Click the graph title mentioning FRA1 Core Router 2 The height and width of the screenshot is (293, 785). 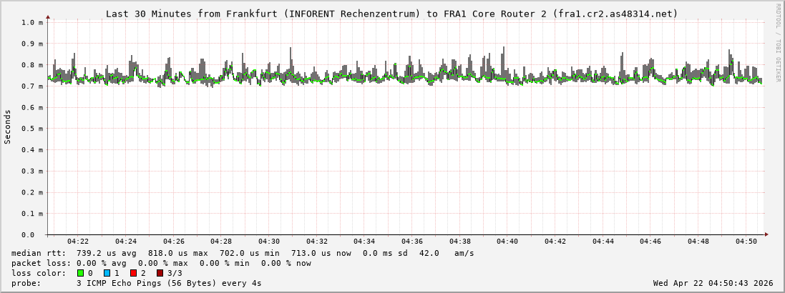pos(391,14)
